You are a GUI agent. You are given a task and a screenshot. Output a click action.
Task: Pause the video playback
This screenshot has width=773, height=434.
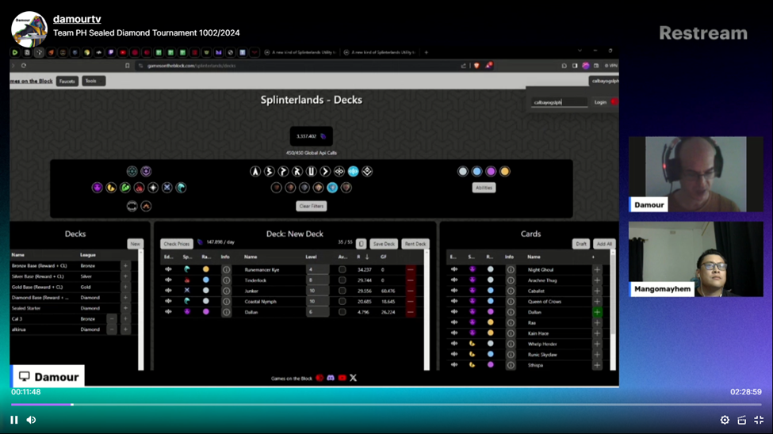tap(13, 420)
